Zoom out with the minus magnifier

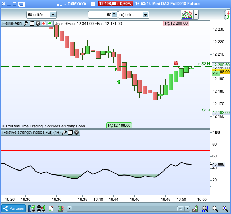coord(215,209)
